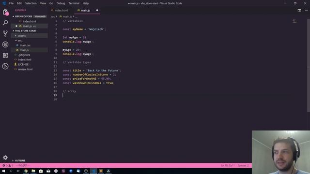Open the Terminal menu
The height and width of the screenshot is (174, 310).
pos(74,3)
